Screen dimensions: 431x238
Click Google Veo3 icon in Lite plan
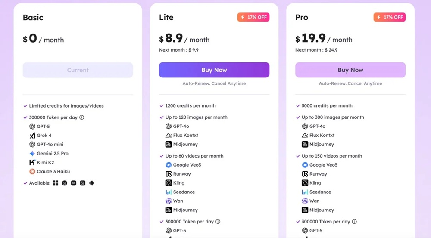(169, 165)
